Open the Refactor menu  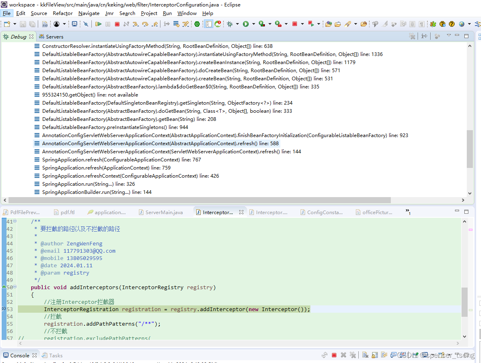tap(63, 13)
